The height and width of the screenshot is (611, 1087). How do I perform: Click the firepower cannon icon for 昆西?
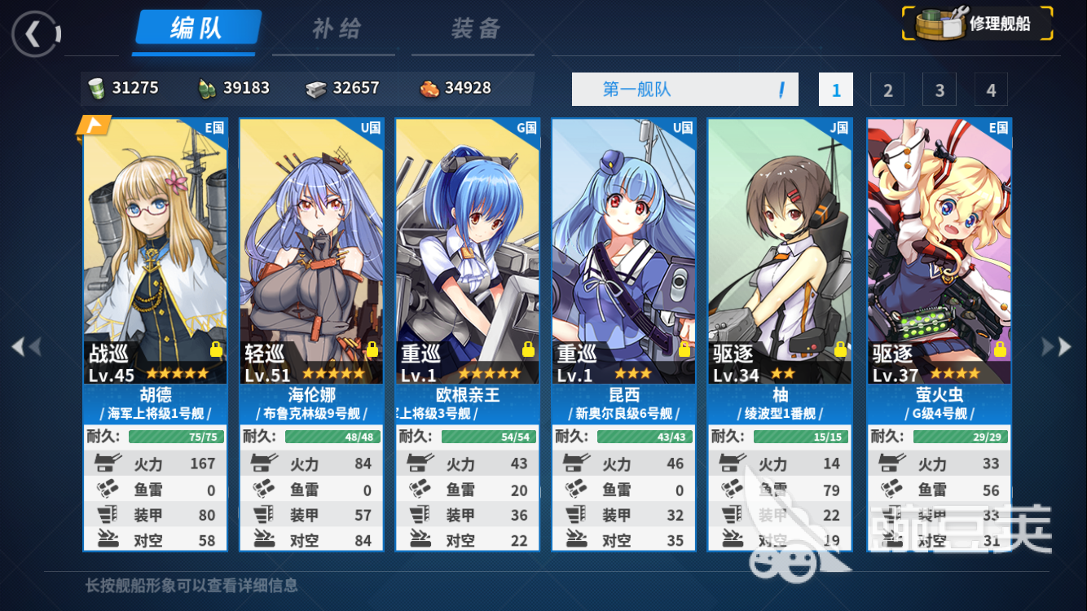(577, 464)
